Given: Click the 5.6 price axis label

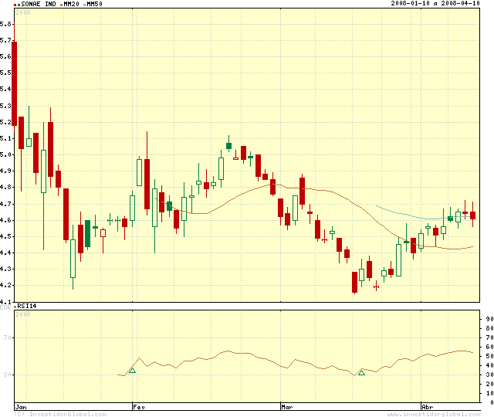Looking at the screenshot, I should [5, 56].
